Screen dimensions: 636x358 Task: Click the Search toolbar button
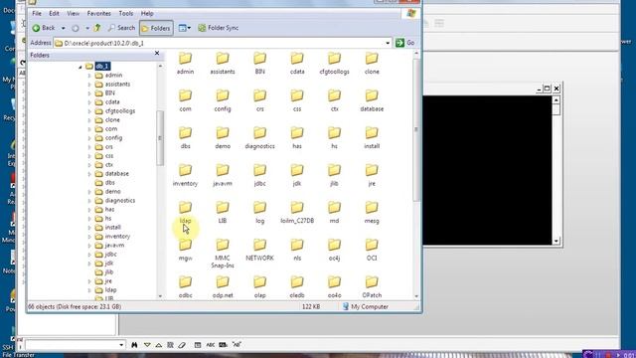point(121,28)
